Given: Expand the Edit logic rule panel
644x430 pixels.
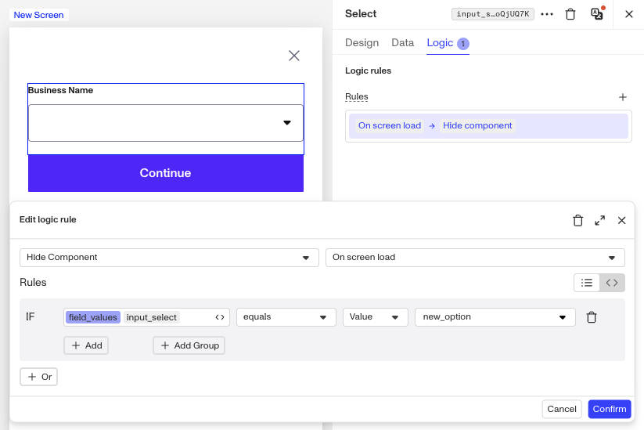Looking at the screenshot, I should pos(599,220).
